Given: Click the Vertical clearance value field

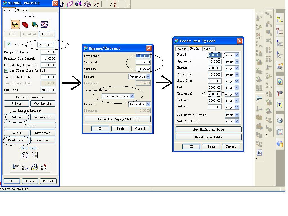Looking at the screenshot, I should 143,62.
